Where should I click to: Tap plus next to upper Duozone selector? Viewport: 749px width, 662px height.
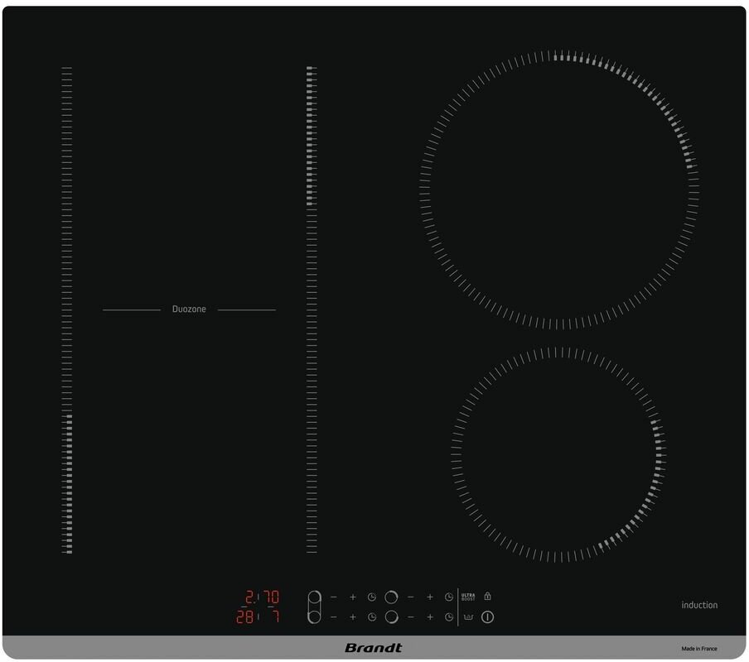pos(353,597)
